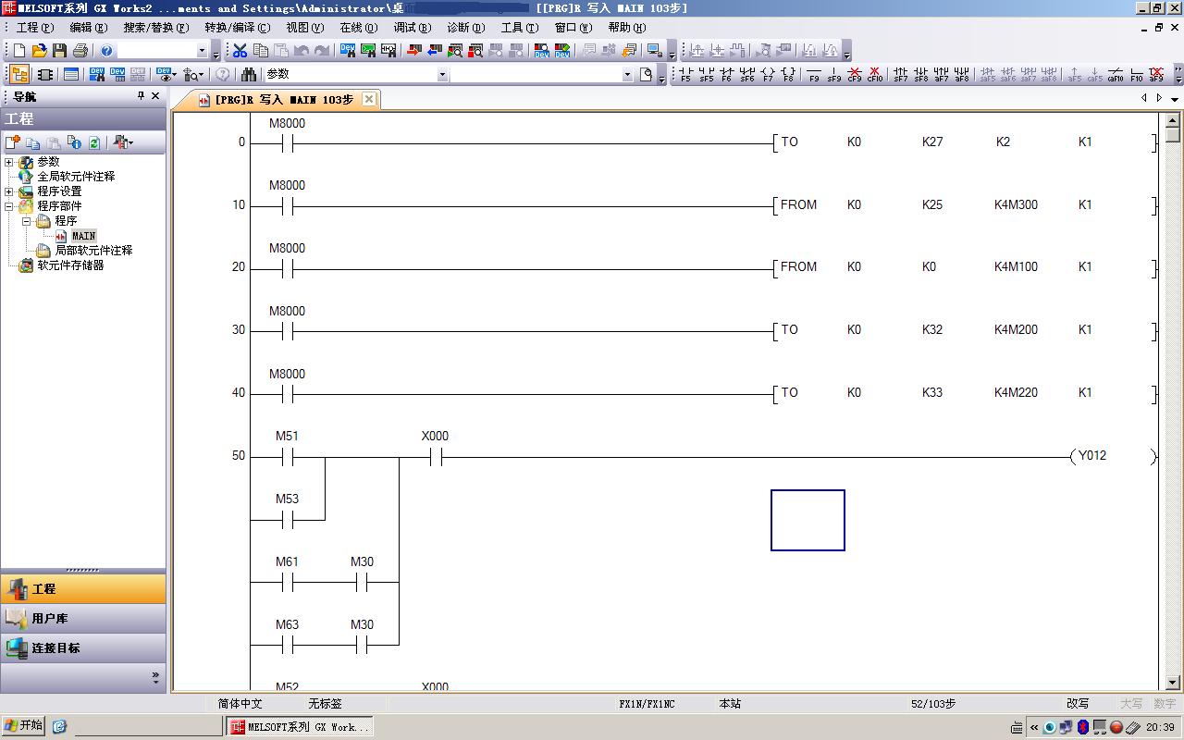This screenshot has height=740, width=1184.
Task: Expand the 参数 tree node
Action: tap(9, 162)
